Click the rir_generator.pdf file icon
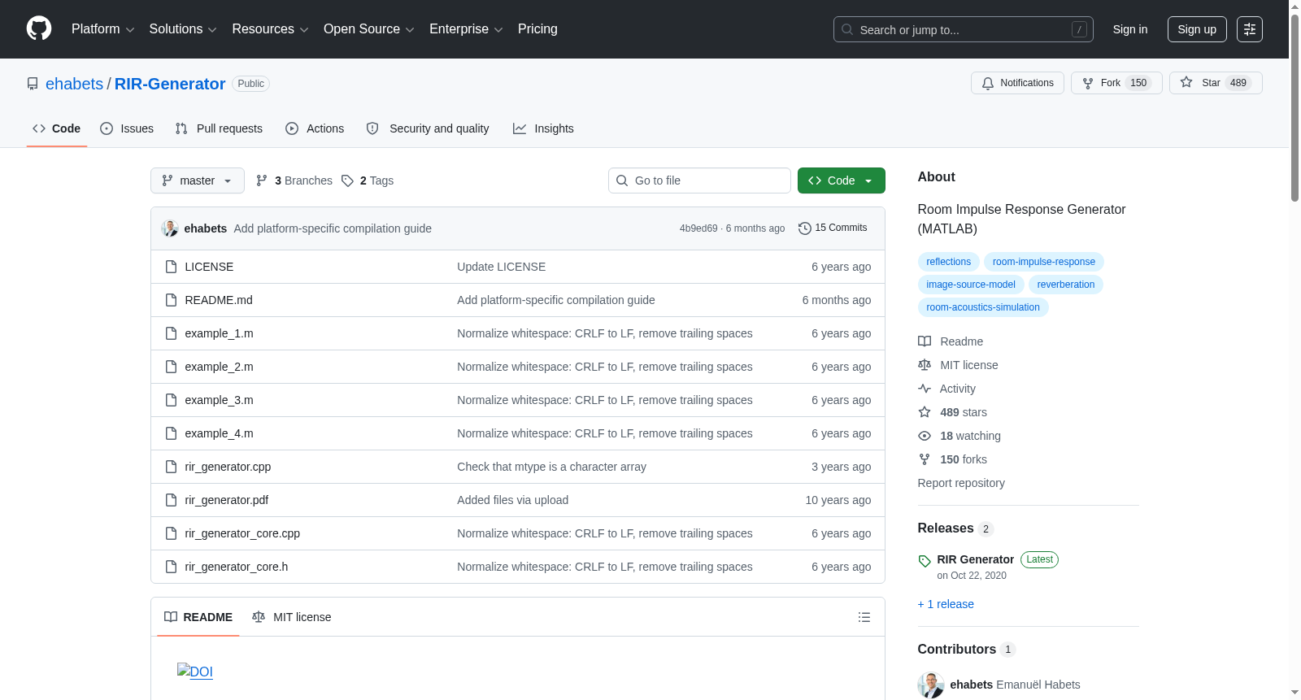Viewport: 1301px width, 700px height. [x=171, y=500]
